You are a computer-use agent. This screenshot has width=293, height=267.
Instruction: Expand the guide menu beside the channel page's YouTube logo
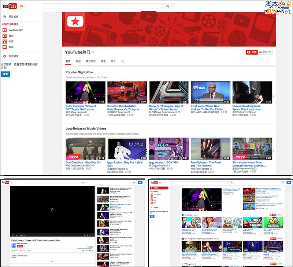[22, 6]
